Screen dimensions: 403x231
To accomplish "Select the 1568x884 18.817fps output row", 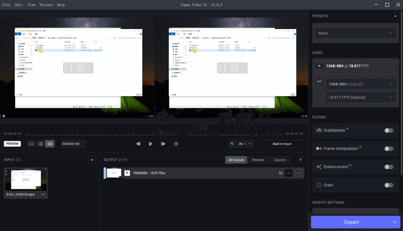I will pyautogui.click(x=204, y=173).
